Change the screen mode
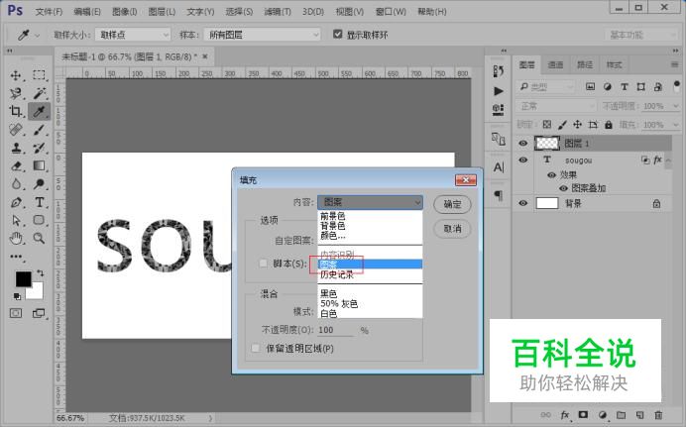This screenshot has width=686, height=427. tap(39, 313)
